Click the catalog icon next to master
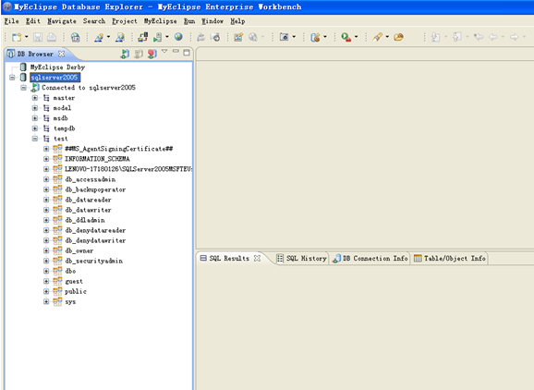The height and width of the screenshot is (390, 534). 46,98
